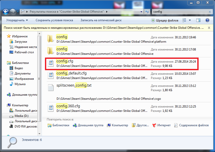Image resolution: width=215 pixels, height=152 pixels.
Task: Toggle the preview pane icon
Action: click(x=198, y=20)
